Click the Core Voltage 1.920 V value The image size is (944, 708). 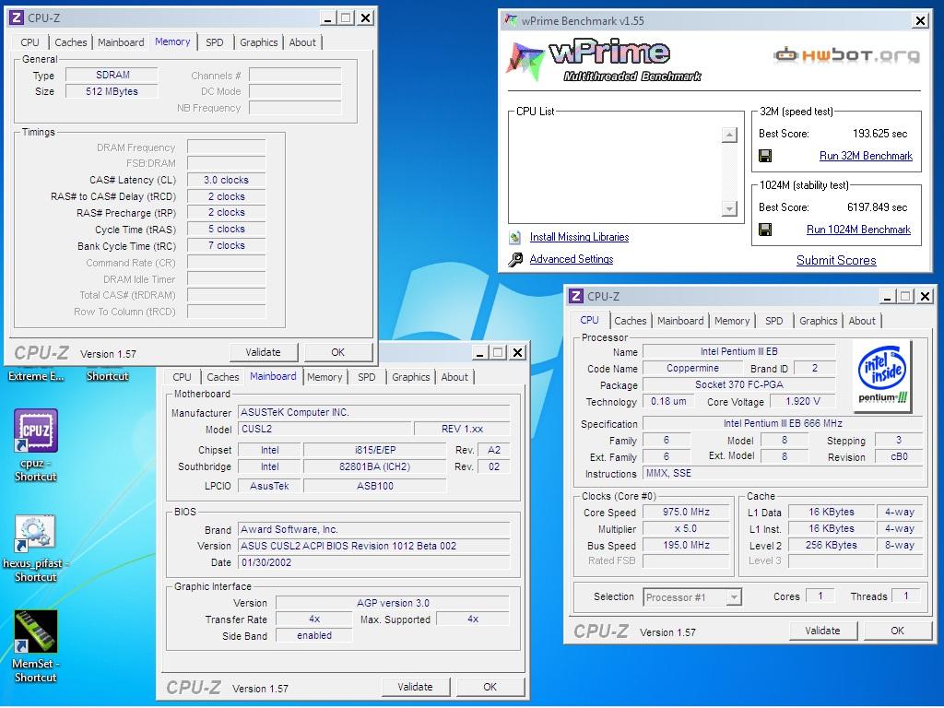coord(803,401)
